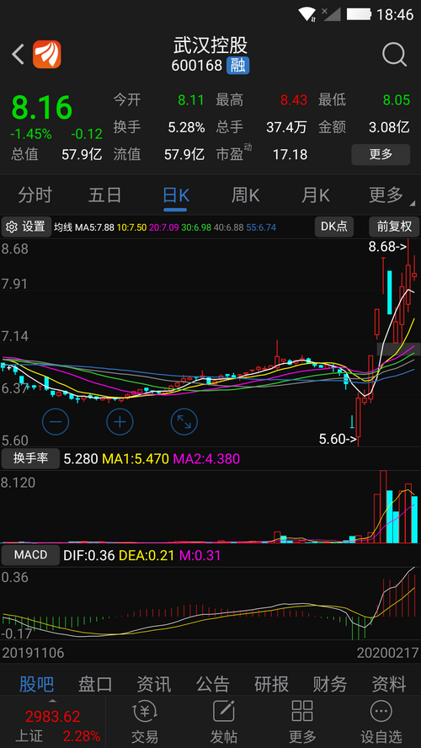Tap the stock title 武汉控股
This screenshot has width=421, height=748.
click(x=210, y=45)
